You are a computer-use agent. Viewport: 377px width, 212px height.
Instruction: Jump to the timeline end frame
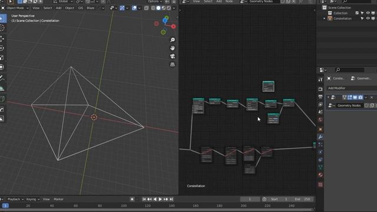171,199
